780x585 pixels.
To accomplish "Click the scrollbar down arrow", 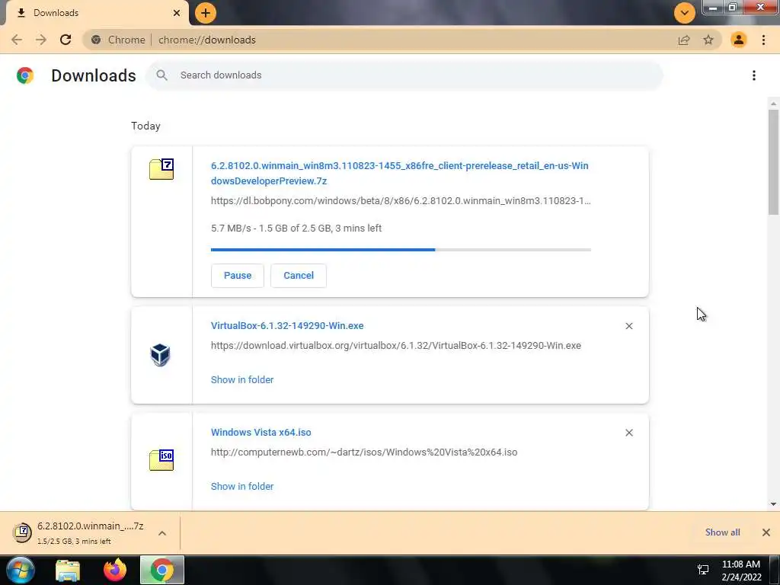I will pos(773,504).
